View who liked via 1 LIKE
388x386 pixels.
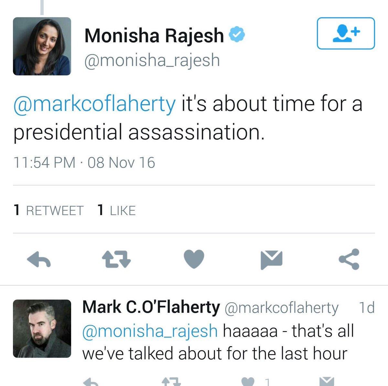tap(116, 211)
